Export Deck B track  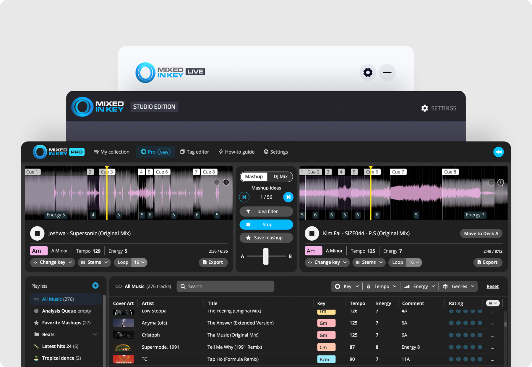click(x=488, y=263)
